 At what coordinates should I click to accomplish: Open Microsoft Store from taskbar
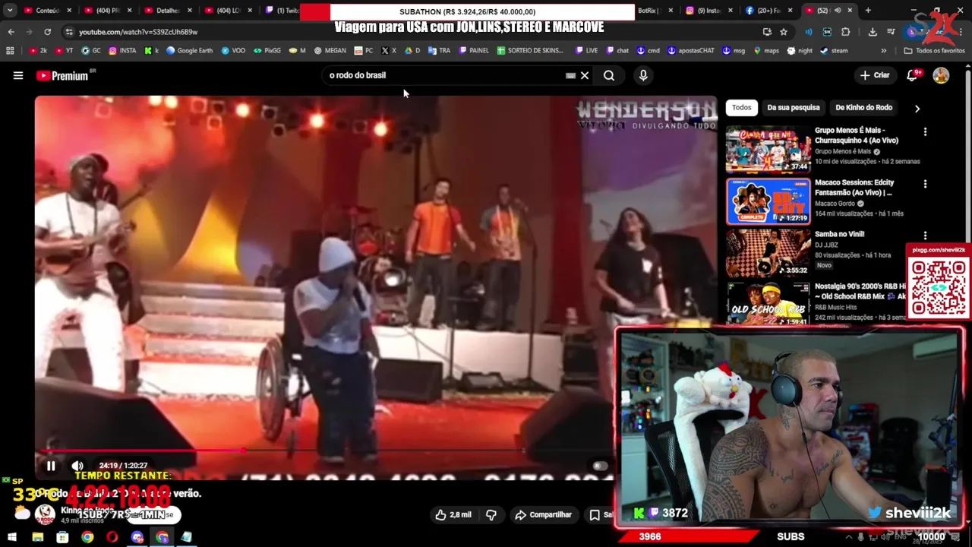pos(62,537)
